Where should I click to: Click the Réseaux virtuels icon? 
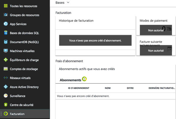click(6, 78)
